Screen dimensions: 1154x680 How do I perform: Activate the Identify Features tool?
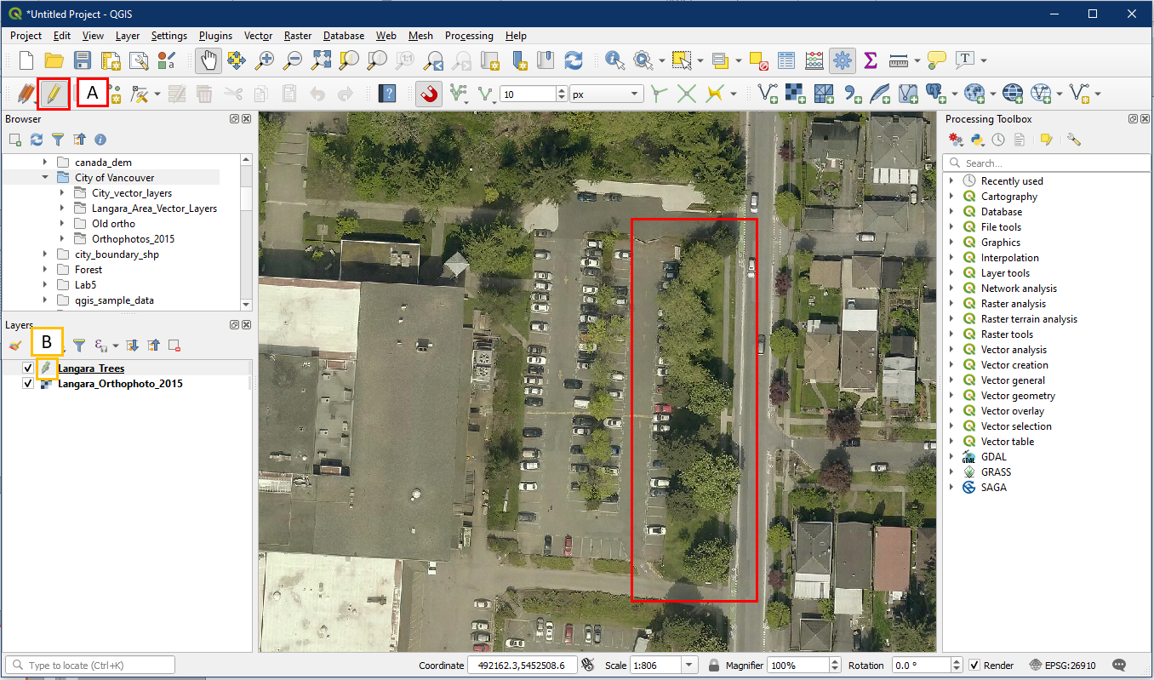pos(614,60)
